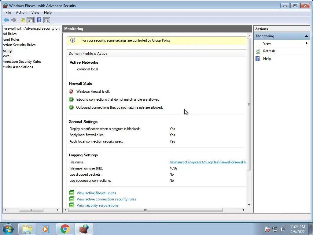Toggle the Show/Hide Console Tree icon

(x=30, y=20)
